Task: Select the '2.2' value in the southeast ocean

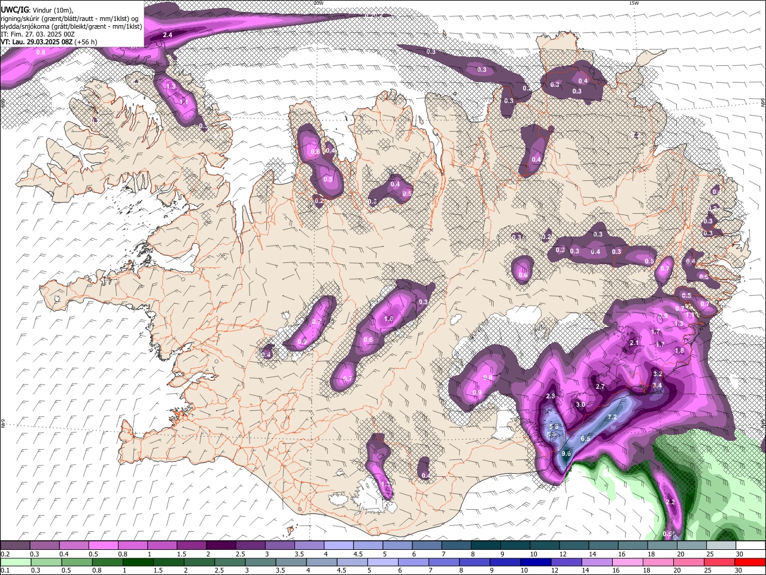Action: coord(670,502)
